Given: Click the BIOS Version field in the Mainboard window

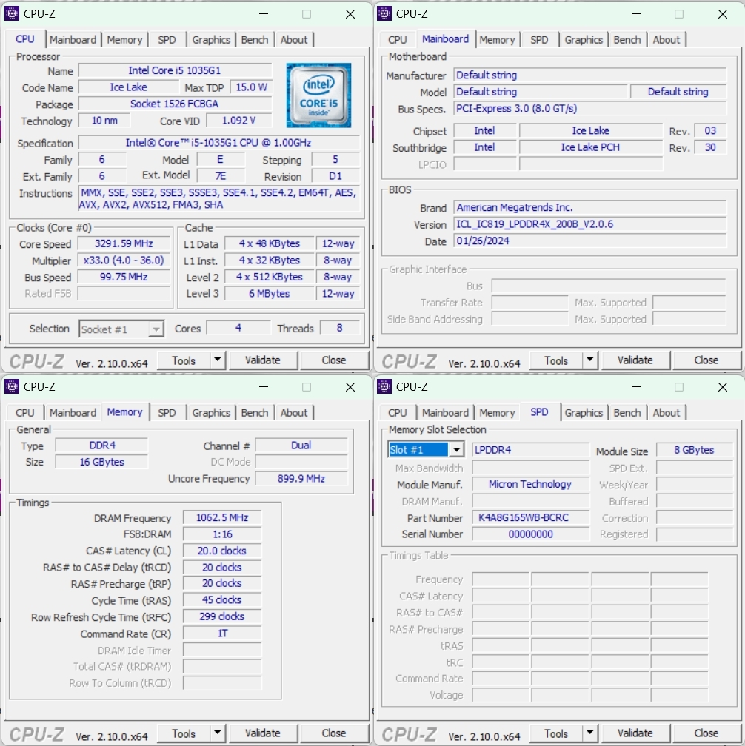Looking at the screenshot, I should click(x=589, y=224).
